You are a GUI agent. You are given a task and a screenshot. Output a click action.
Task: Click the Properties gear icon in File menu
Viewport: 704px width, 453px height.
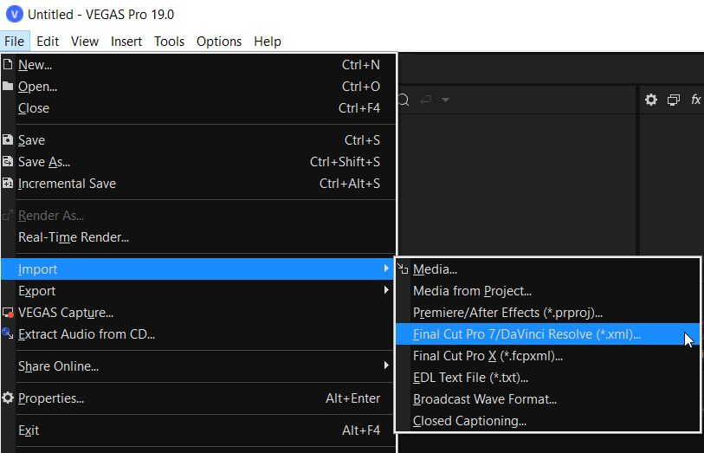tap(8, 398)
